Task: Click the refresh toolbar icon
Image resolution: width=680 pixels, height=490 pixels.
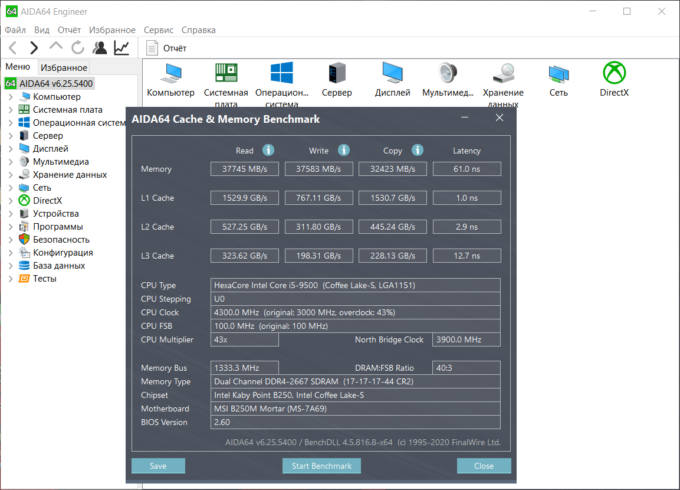Action: pos(78,48)
